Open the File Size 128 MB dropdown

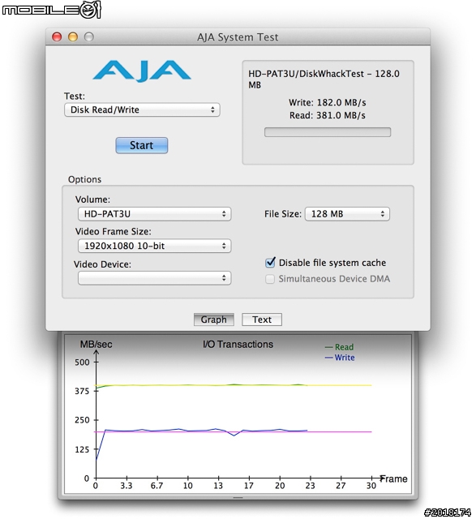347,214
